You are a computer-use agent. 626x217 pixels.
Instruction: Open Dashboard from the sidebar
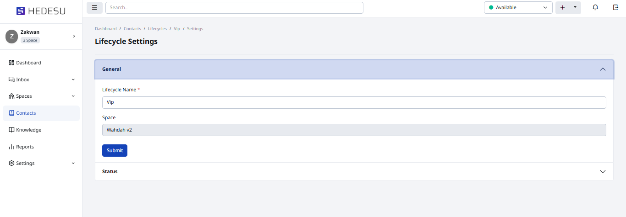click(x=28, y=63)
